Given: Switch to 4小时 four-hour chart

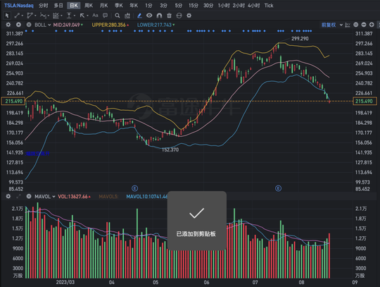Looking at the screenshot, I should click(x=254, y=6).
